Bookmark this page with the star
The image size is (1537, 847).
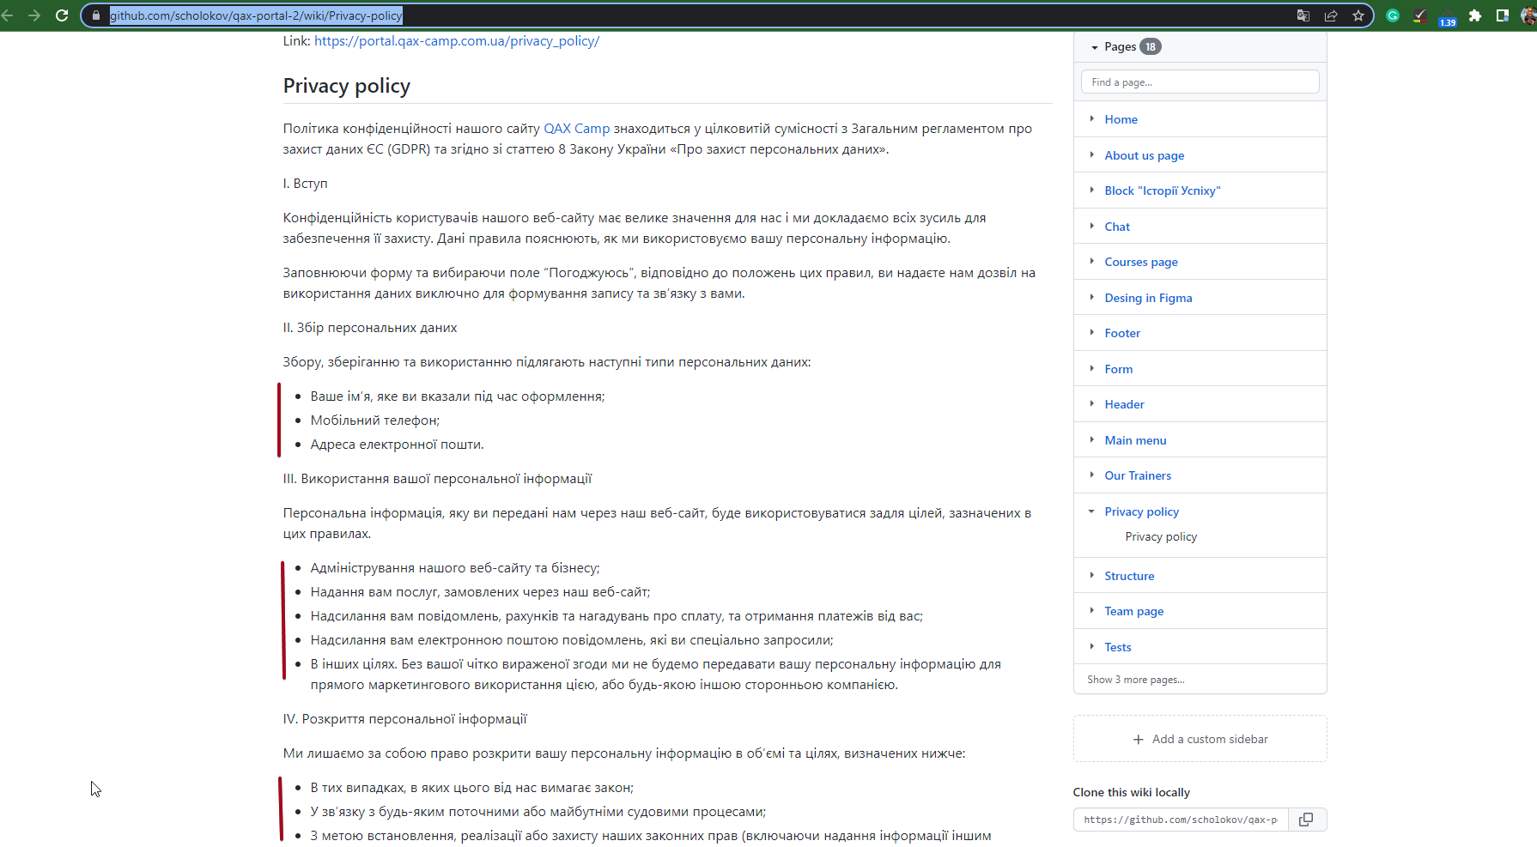(1358, 15)
